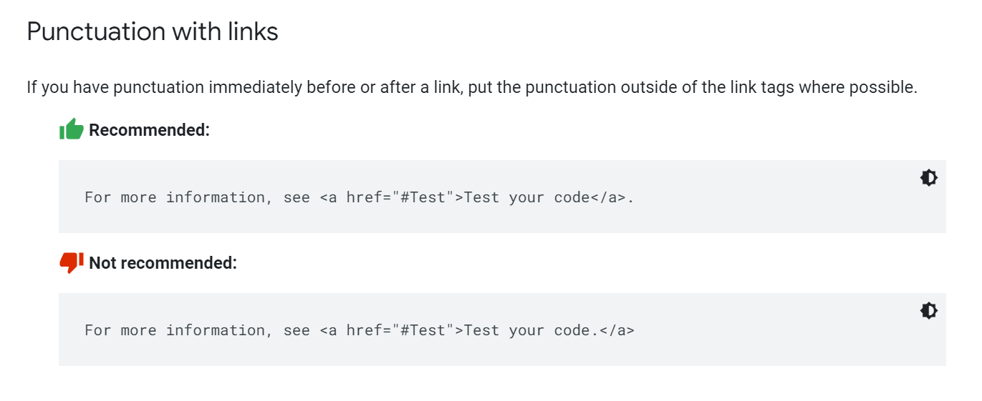This screenshot has height=401, width=982.
Task: Click the opening <a tag in the Not recommended code
Action: [328, 330]
